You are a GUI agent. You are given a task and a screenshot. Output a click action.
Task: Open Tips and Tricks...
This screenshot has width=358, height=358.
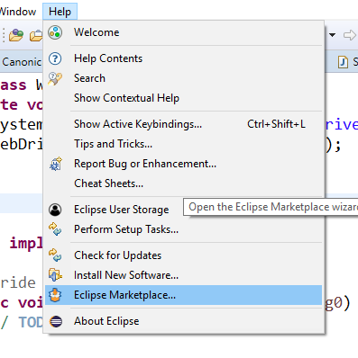[183, 144]
